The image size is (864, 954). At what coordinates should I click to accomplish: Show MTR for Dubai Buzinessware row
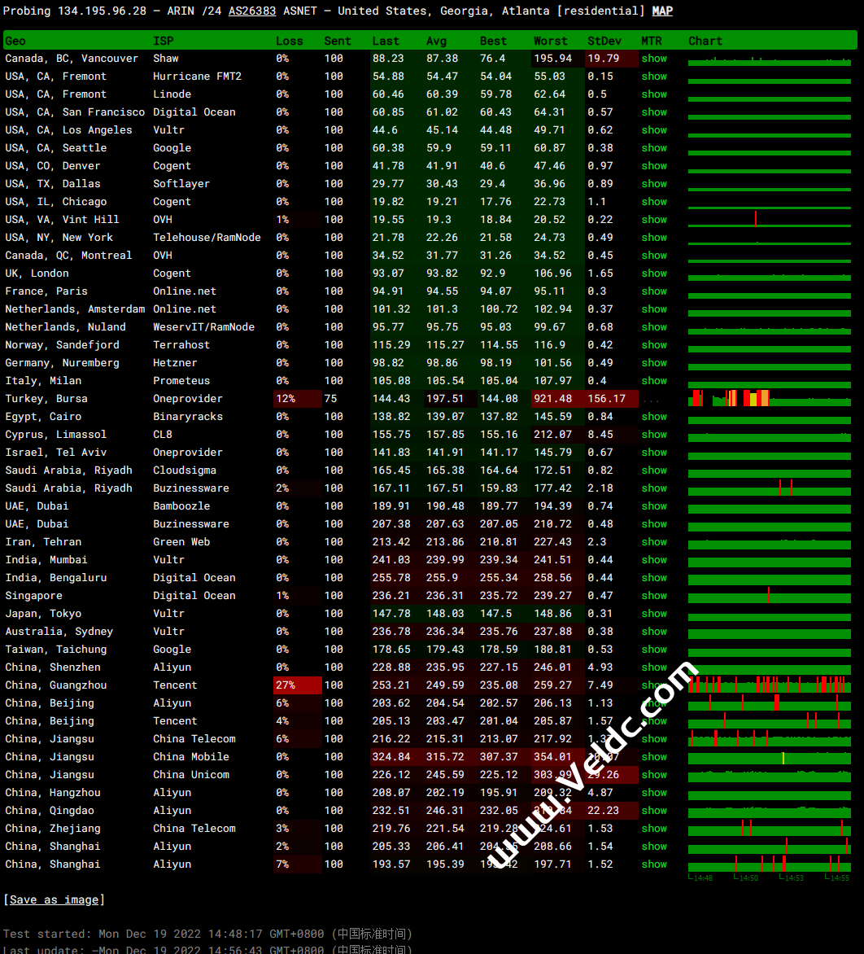coord(653,524)
